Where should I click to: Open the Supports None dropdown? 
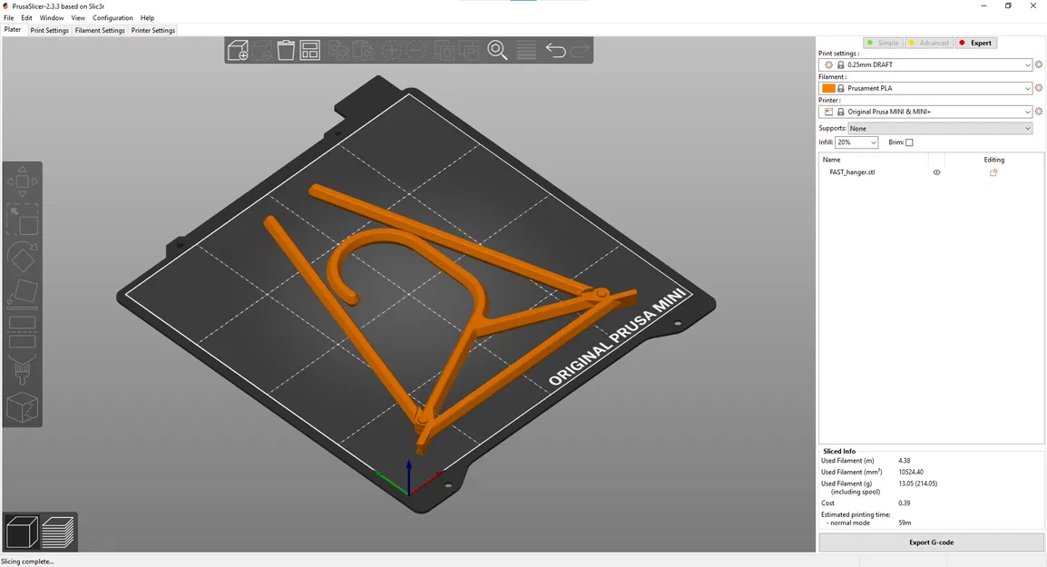click(940, 128)
